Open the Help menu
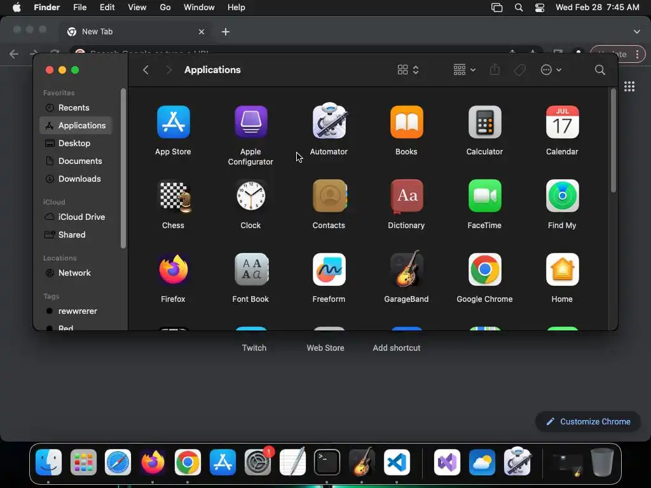Image resolution: width=651 pixels, height=488 pixels. tap(236, 8)
